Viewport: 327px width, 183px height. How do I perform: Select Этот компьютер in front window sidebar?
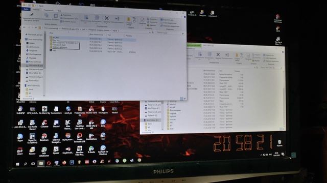click(34, 39)
